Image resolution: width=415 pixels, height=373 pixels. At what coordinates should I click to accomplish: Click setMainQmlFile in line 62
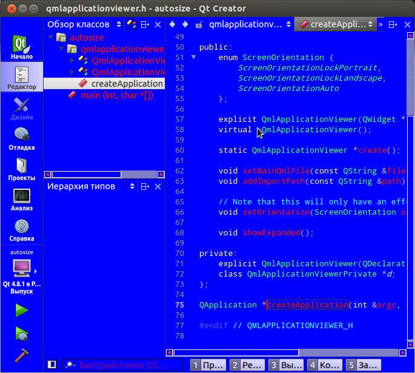pos(276,171)
